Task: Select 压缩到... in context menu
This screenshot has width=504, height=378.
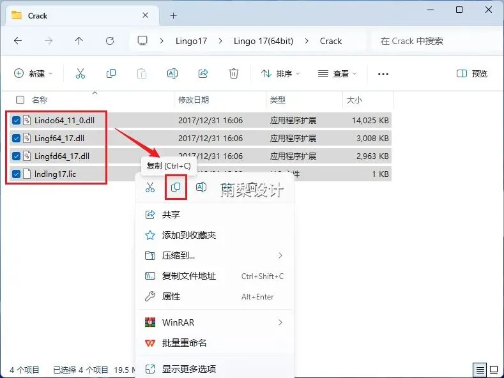Action: [x=215, y=255]
